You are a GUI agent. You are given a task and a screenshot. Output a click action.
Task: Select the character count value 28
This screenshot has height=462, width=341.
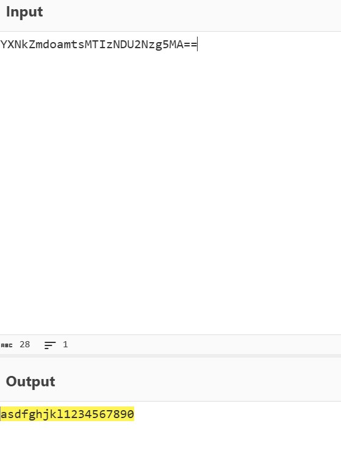click(x=25, y=344)
